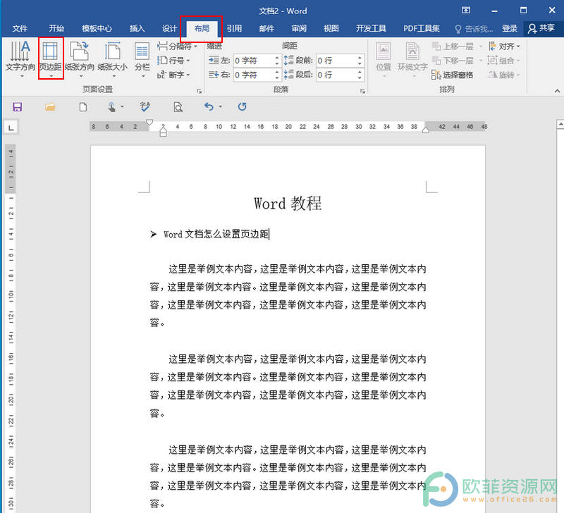Open the 组合 group dropdown
Screen dimensions: 564x513
tap(504, 61)
